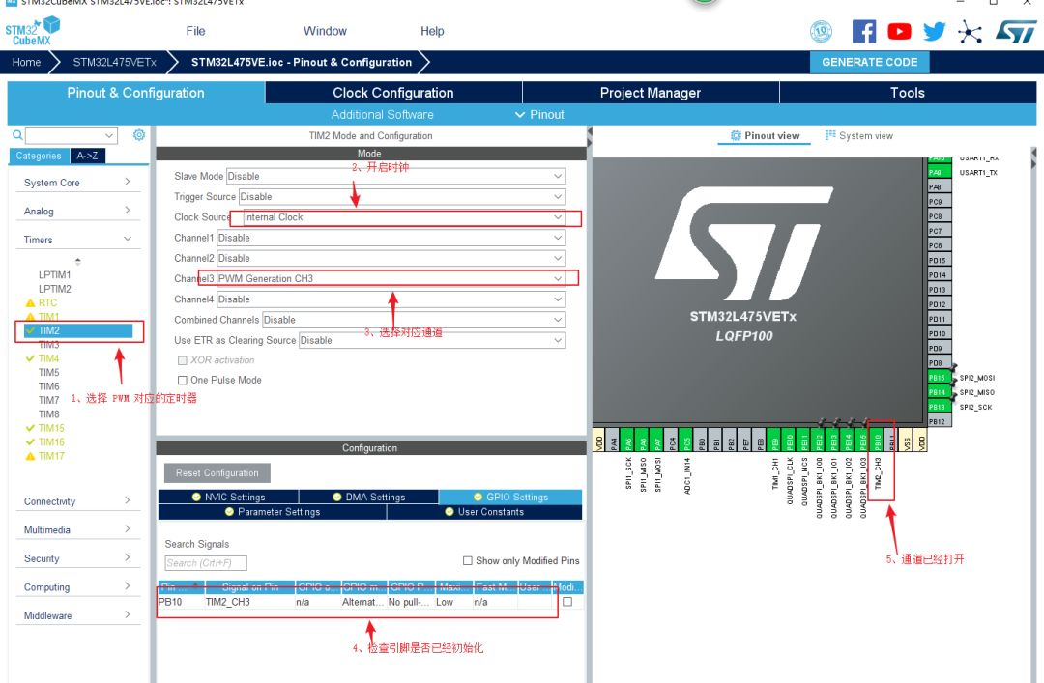Click the GENERATE CODE button

(869, 62)
